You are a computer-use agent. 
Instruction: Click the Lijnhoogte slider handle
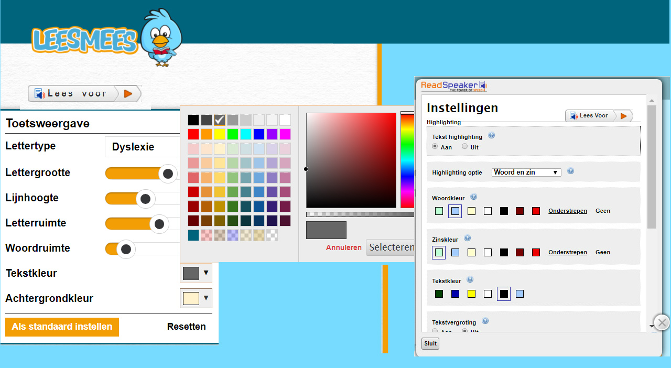coord(145,199)
